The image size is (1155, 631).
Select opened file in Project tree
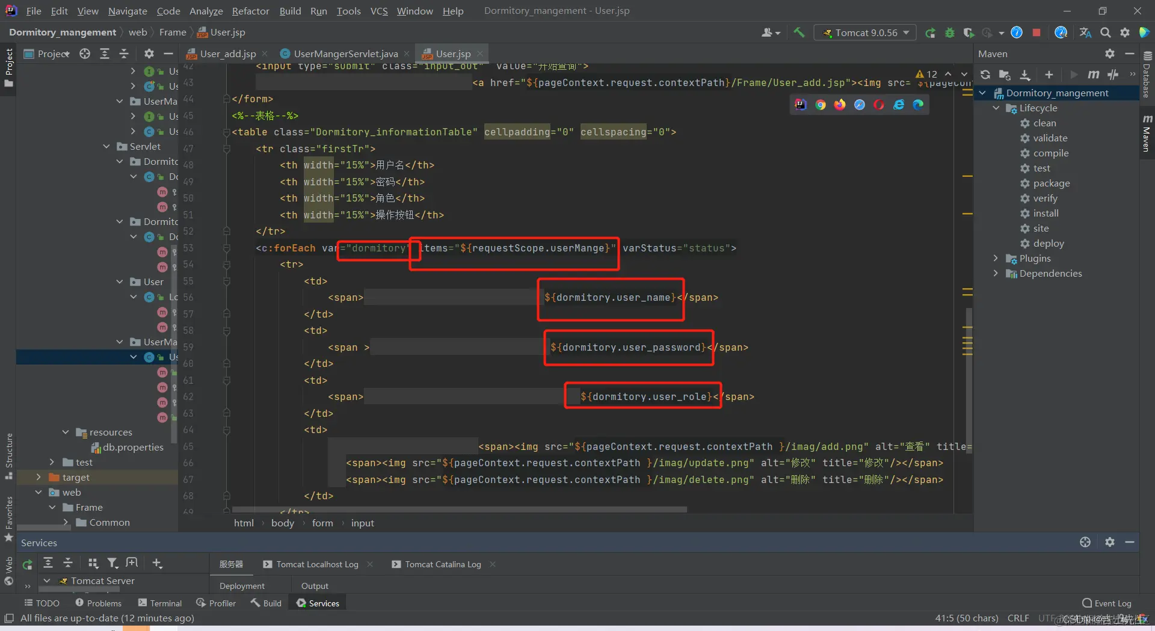[x=85, y=54]
